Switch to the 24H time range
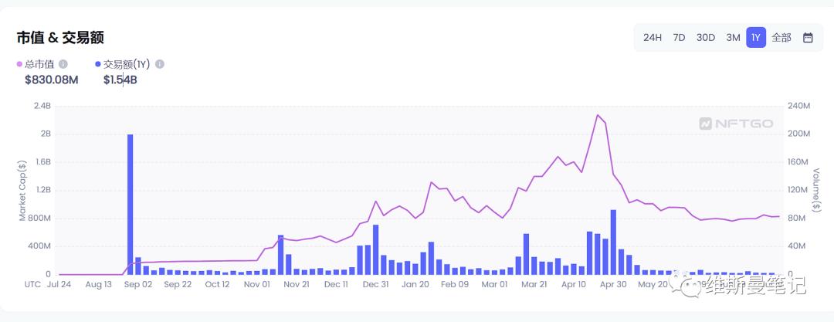This screenshot has height=322, width=834. click(x=653, y=37)
